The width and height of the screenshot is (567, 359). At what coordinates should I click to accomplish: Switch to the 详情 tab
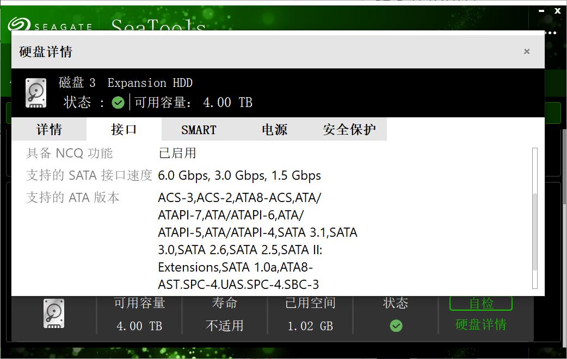(49, 130)
